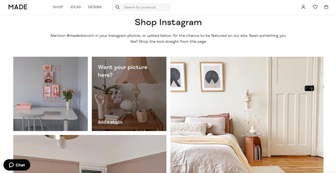
Task: Open the pink wall ceiling lamp photo
Action: (x=89, y=154)
